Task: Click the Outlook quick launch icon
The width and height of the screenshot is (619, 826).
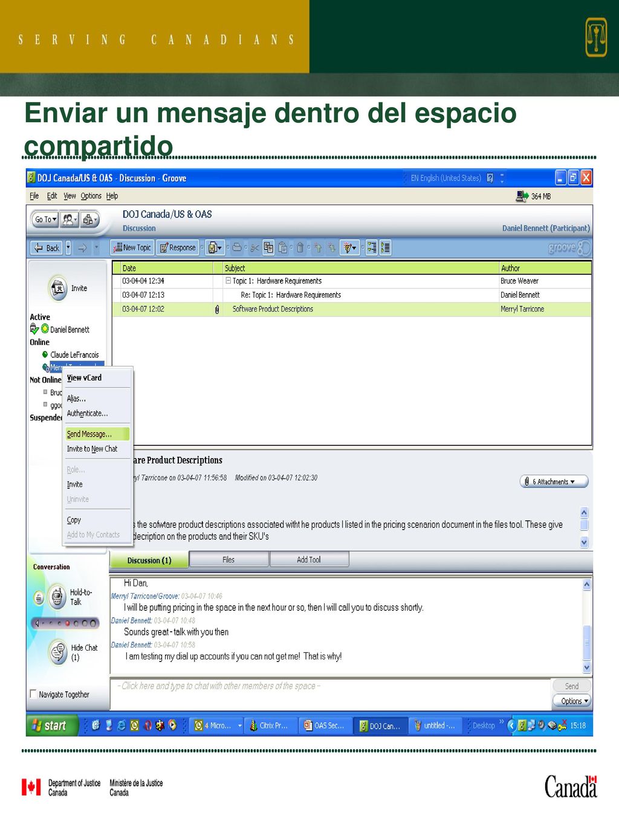Action: 134,725
